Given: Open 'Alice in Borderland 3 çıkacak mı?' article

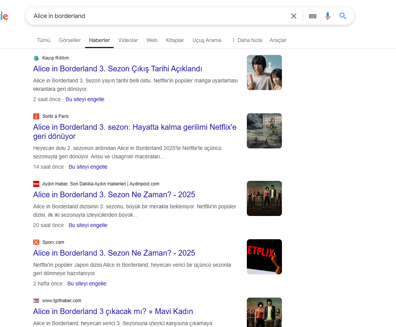Looking at the screenshot, I should click(113, 311).
